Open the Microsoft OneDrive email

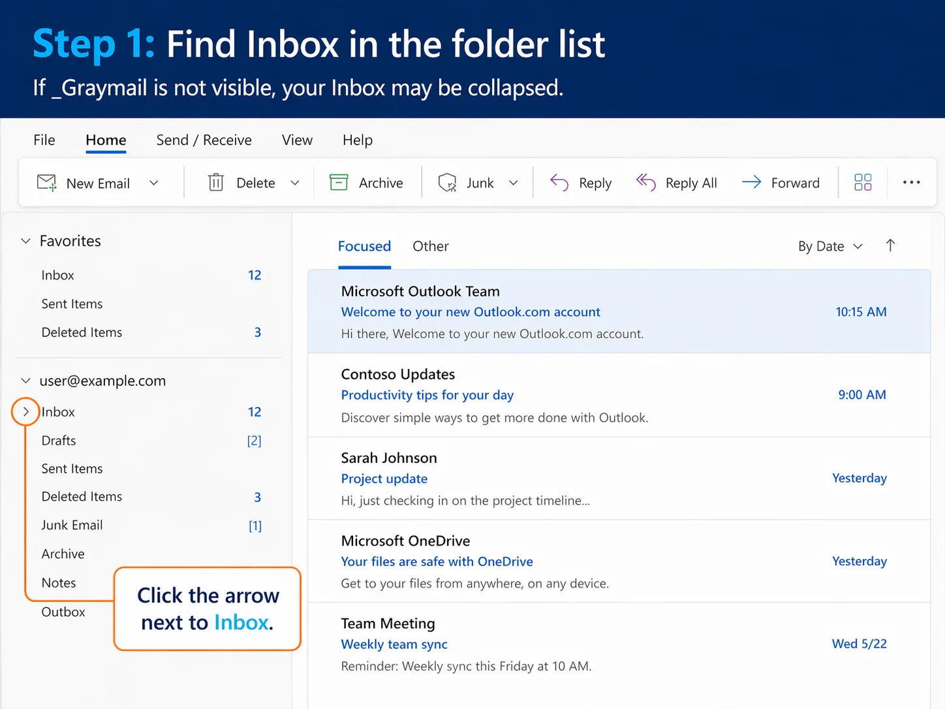coord(619,561)
